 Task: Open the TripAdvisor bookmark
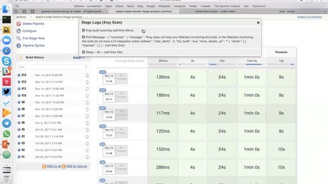click(x=259, y=6)
